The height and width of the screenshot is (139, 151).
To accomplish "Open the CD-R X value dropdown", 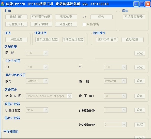I will point(37,67).
